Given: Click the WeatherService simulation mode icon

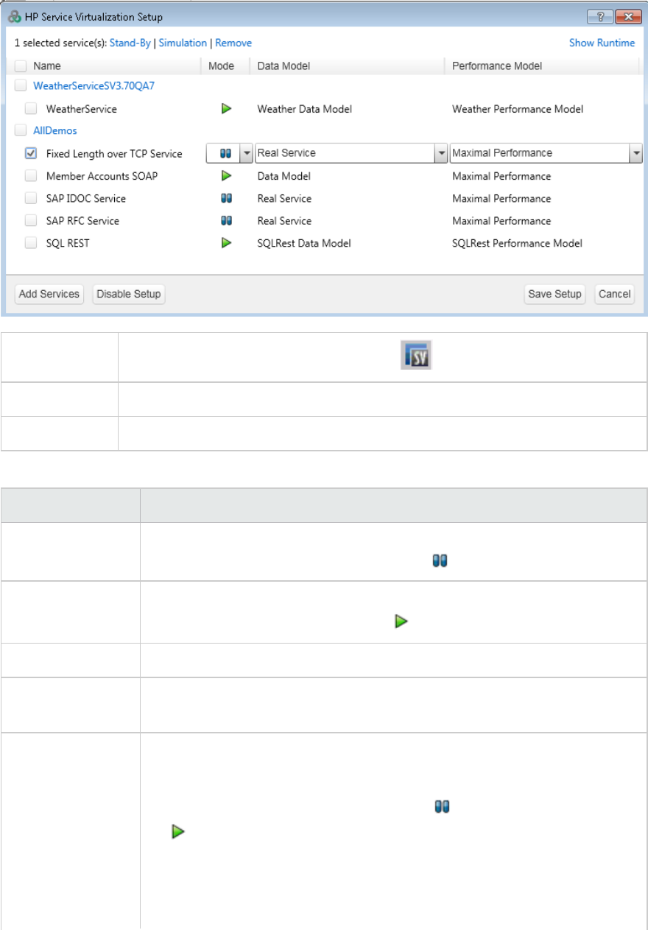Looking at the screenshot, I should [227, 109].
